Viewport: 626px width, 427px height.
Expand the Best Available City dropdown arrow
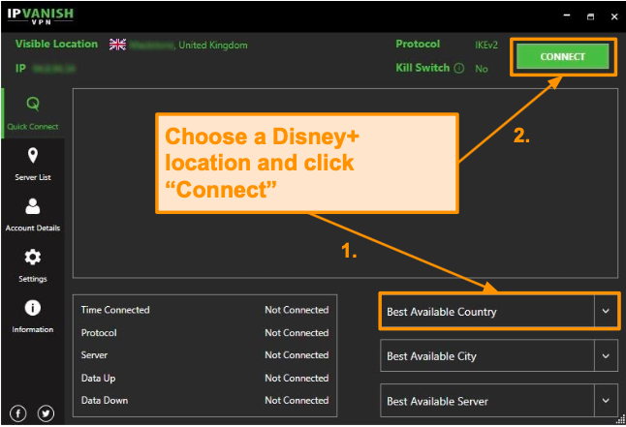(606, 356)
